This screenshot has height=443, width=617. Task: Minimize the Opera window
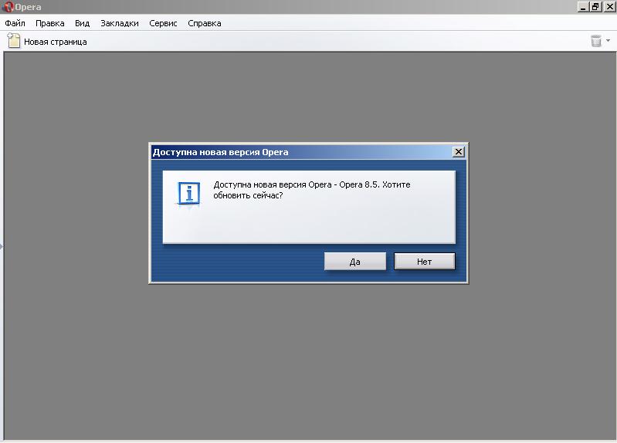(582, 7)
